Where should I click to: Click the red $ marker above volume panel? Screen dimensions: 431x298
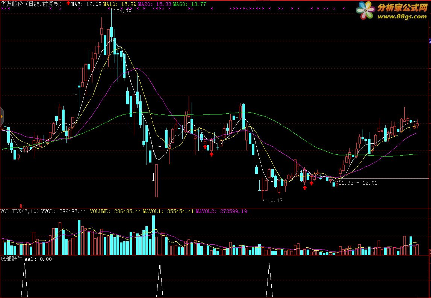[x=21, y=206]
